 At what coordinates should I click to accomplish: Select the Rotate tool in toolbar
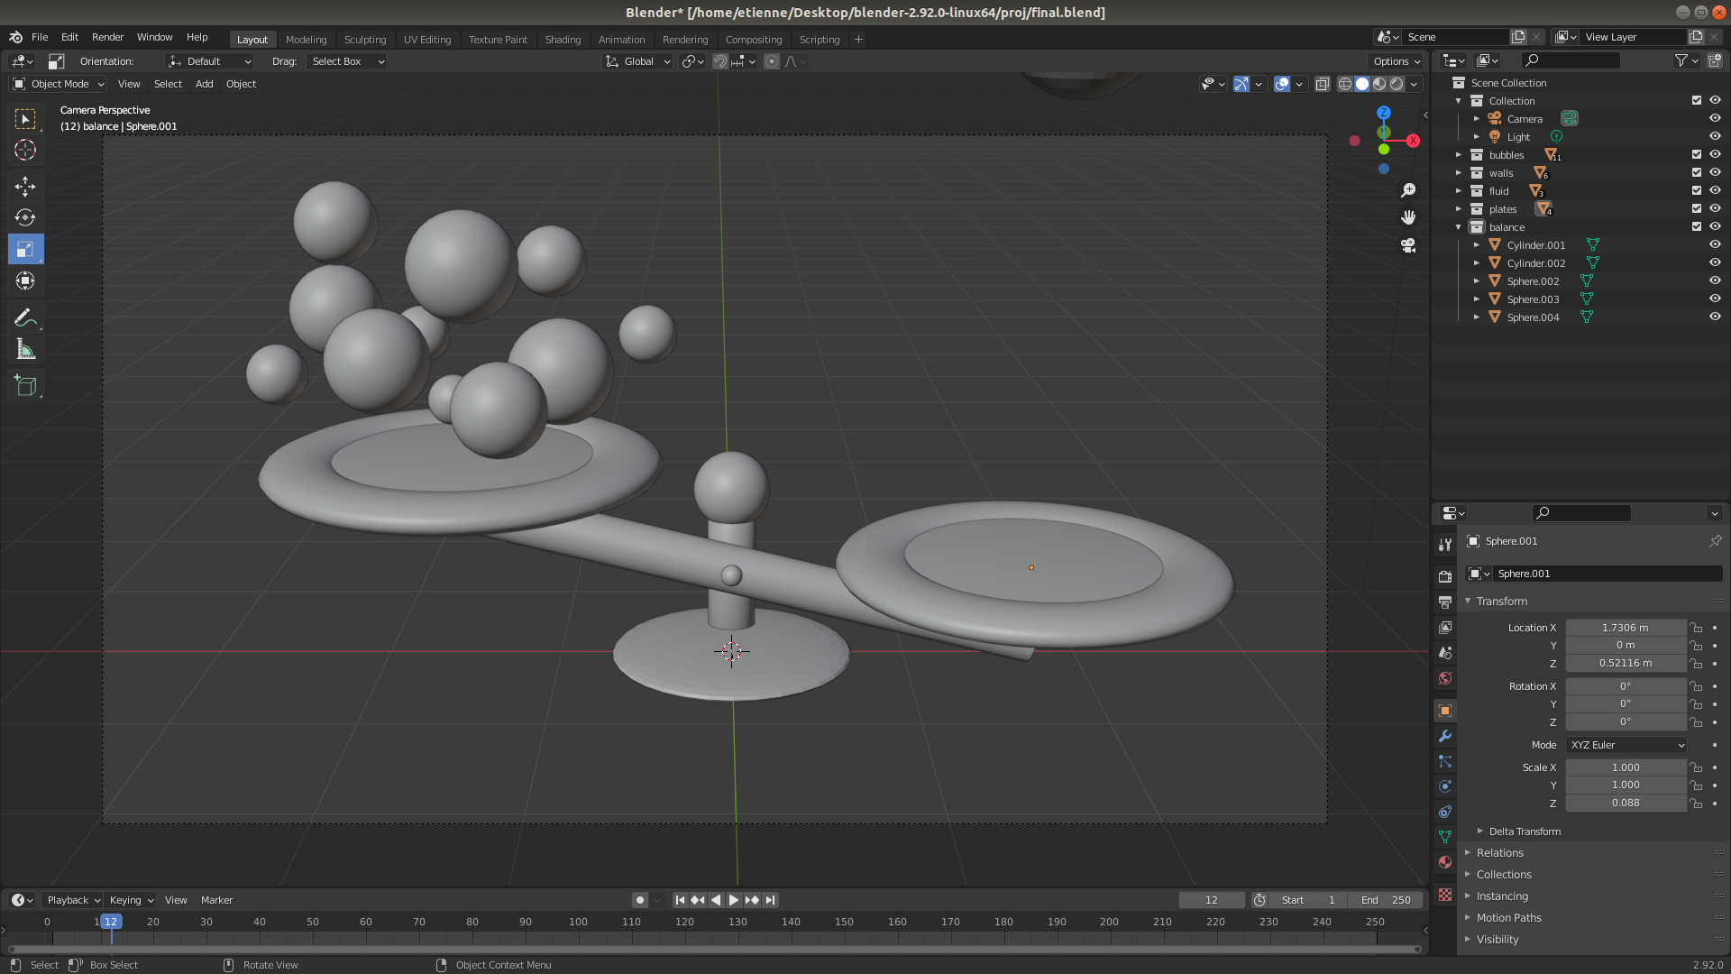pyautogui.click(x=25, y=217)
